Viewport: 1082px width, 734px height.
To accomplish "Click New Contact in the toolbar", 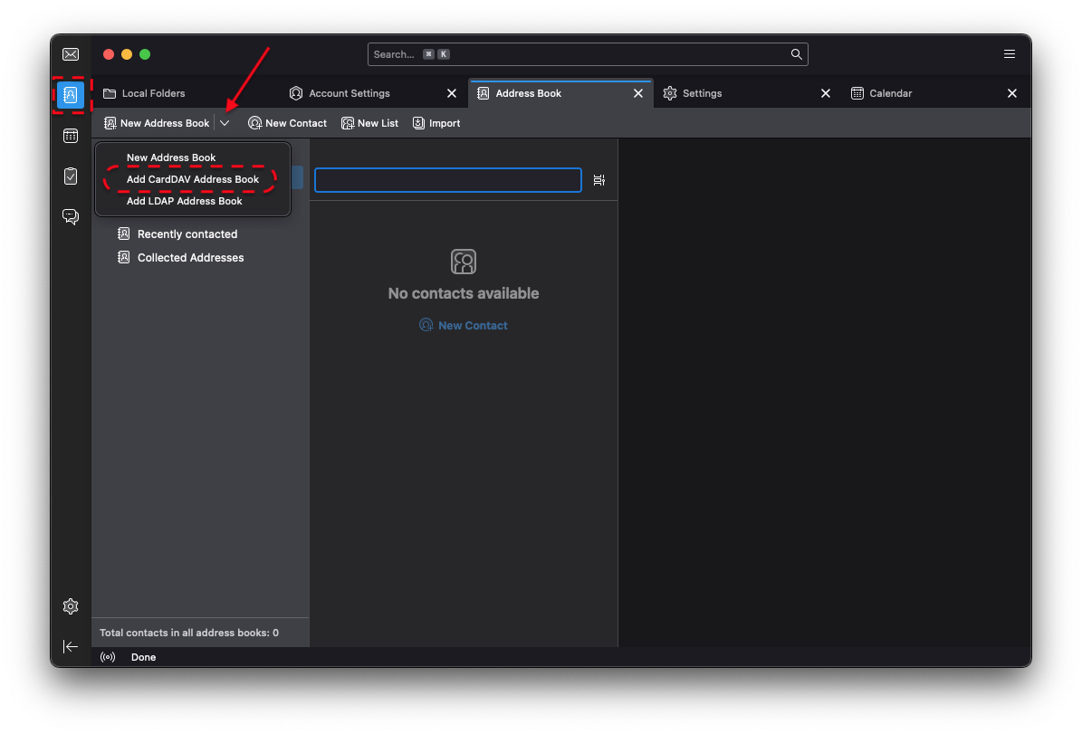I will tap(288, 122).
